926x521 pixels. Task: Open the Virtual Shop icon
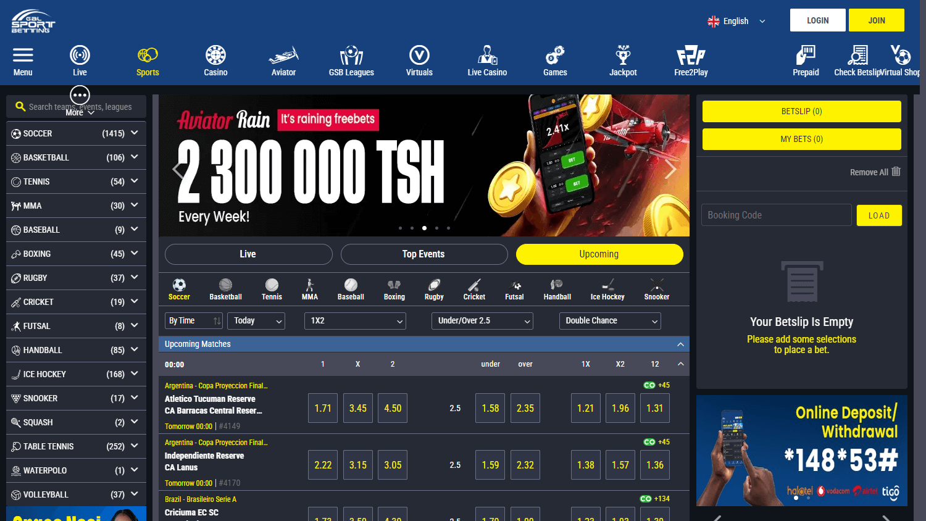coord(901,56)
